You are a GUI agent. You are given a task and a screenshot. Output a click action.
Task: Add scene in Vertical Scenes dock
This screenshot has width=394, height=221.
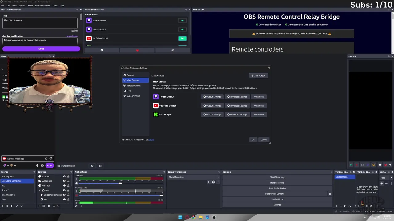tap(336, 206)
